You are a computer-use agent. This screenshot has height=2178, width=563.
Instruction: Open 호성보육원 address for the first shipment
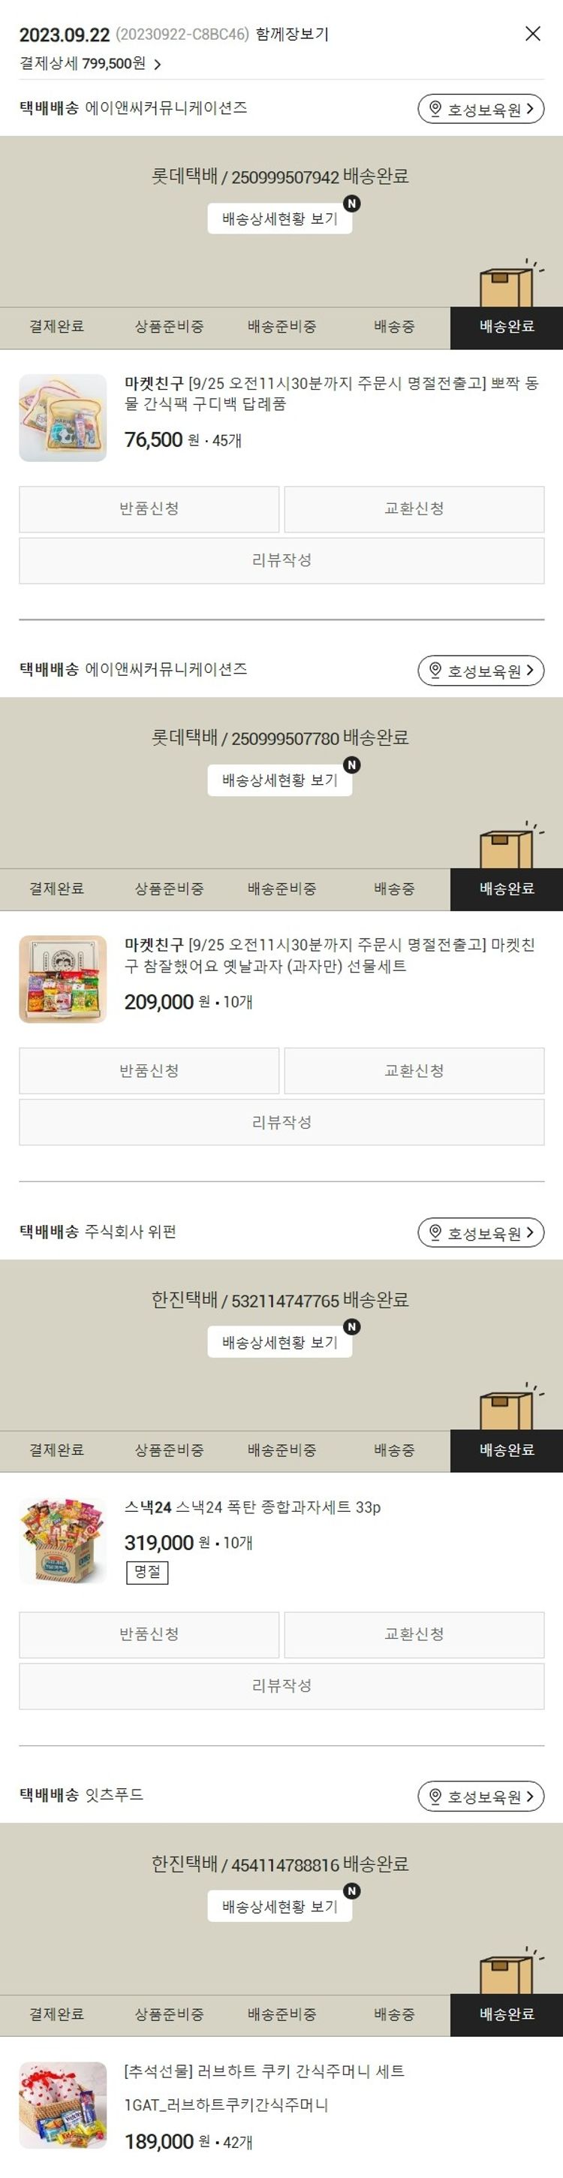481,109
